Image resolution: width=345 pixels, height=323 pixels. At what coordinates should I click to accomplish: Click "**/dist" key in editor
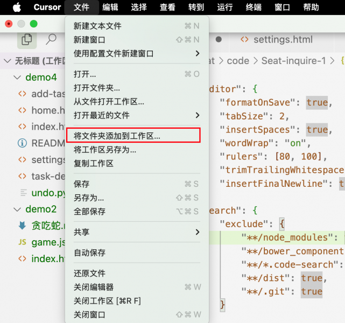pos(265,278)
